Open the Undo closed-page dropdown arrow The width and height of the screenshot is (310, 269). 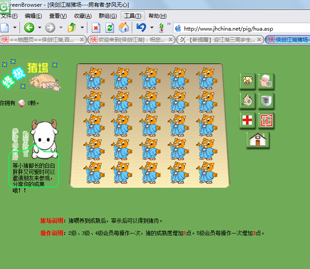click(152, 28)
